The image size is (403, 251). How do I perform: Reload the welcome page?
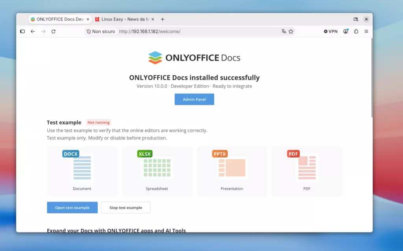coord(54,31)
